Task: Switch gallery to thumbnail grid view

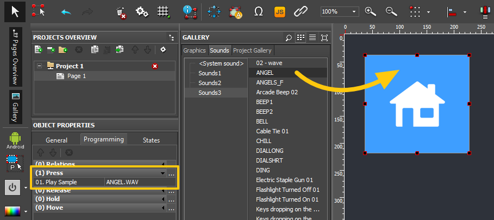Action: [x=301, y=38]
